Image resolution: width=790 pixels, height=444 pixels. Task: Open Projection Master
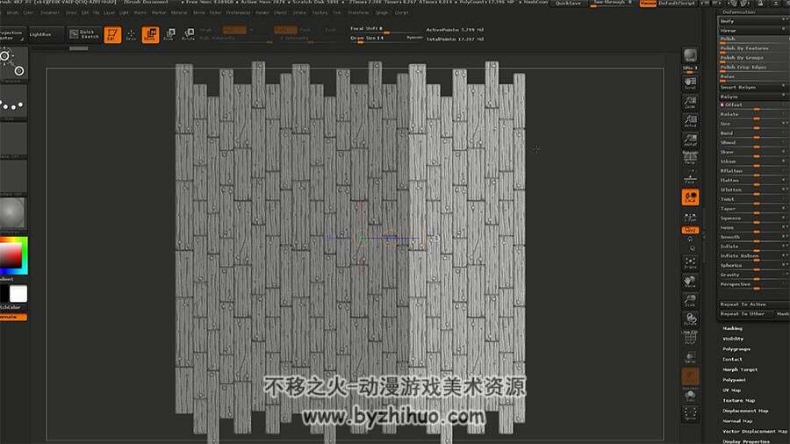click(12, 35)
